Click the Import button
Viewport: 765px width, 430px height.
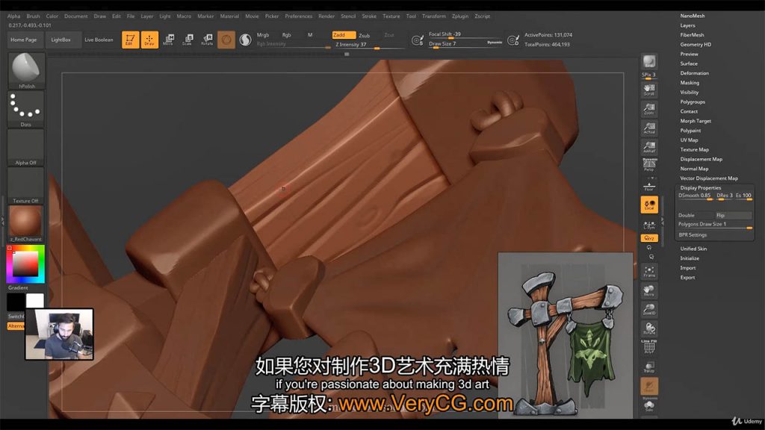coord(688,268)
